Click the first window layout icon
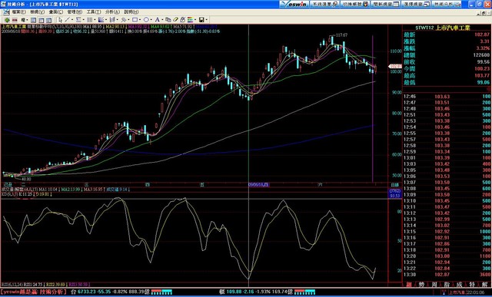This screenshot has width=492, height=297. click(x=33, y=21)
